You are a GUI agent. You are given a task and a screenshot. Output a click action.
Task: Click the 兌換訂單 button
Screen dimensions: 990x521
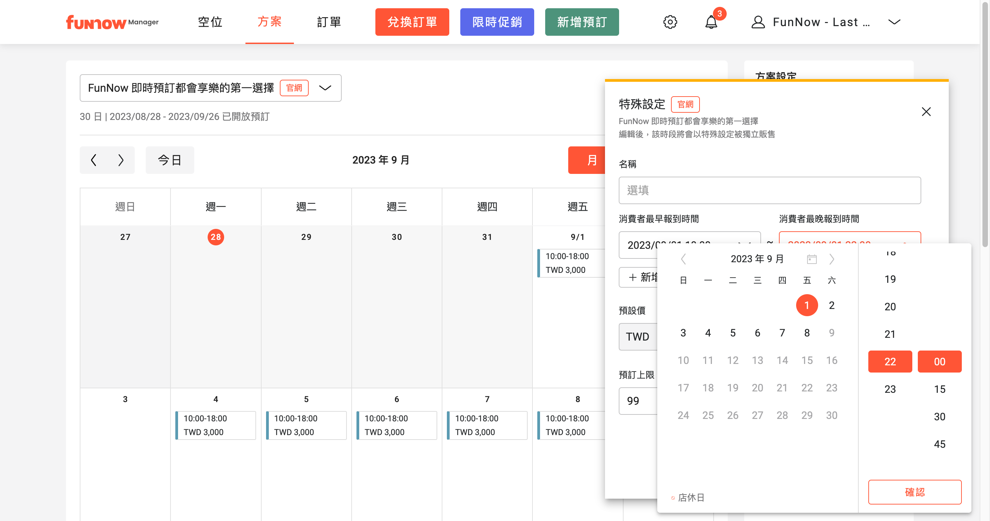click(x=412, y=22)
